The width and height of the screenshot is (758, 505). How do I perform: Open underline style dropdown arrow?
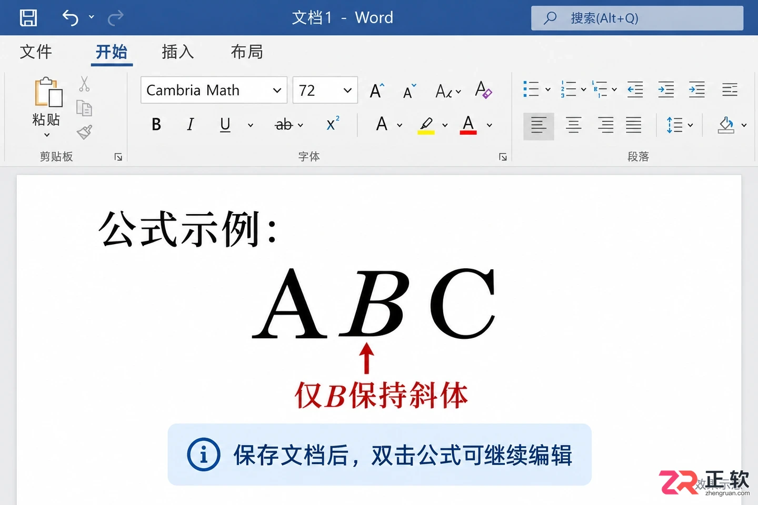click(x=251, y=125)
